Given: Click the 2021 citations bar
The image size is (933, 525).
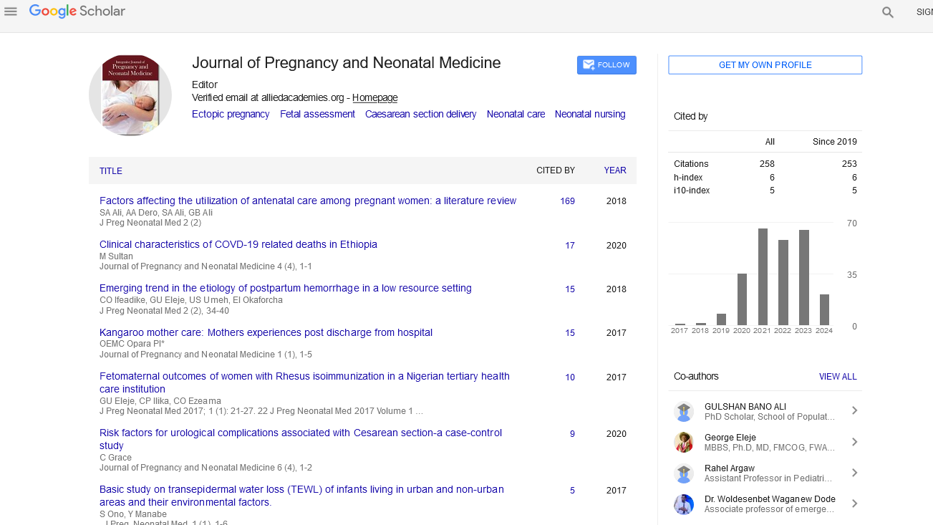Looking at the screenshot, I should [x=763, y=276].
